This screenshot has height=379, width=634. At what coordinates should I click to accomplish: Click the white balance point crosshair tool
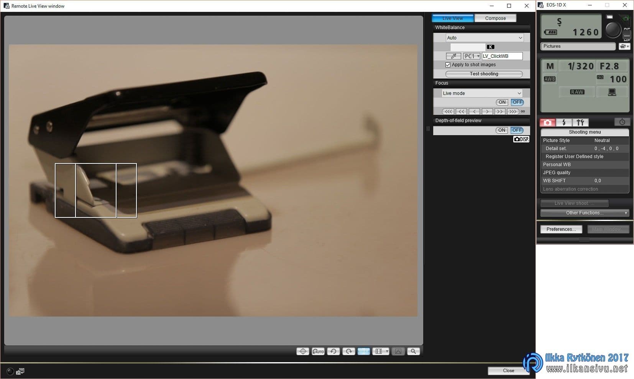pos(303,351)
